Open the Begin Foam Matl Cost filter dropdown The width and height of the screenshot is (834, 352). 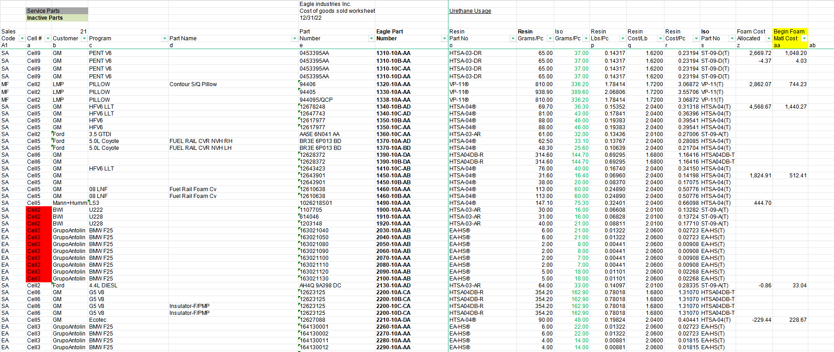(x=804, y=38)
